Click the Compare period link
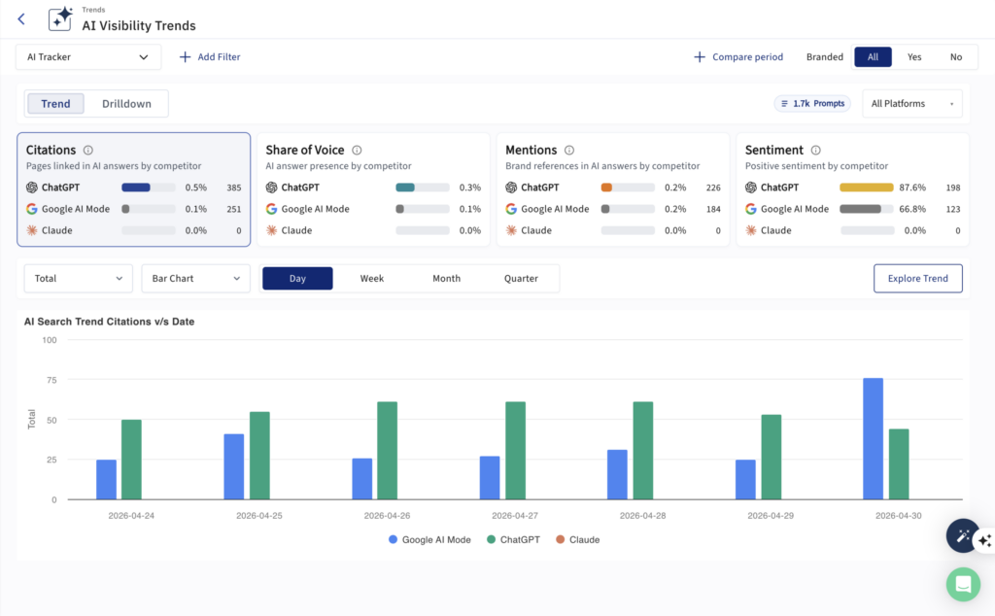 click(738, 57)
